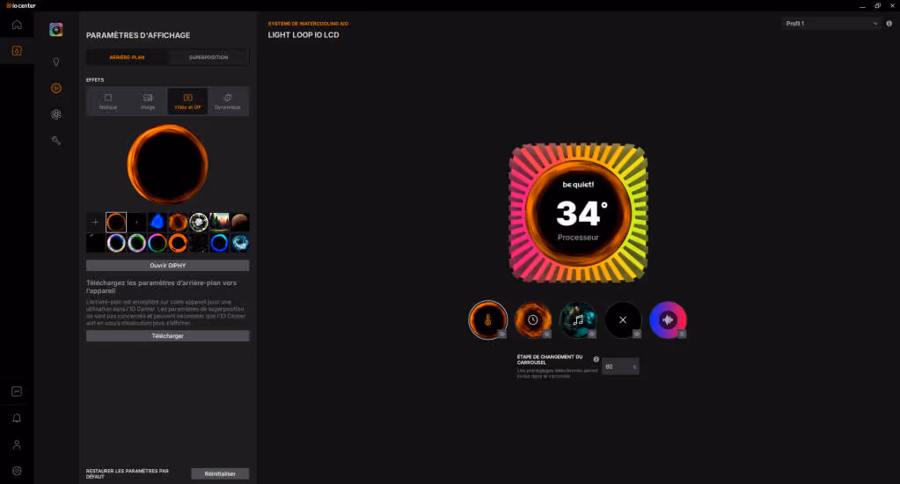Select the green and purple ring thumbnail

pos(136,243)
